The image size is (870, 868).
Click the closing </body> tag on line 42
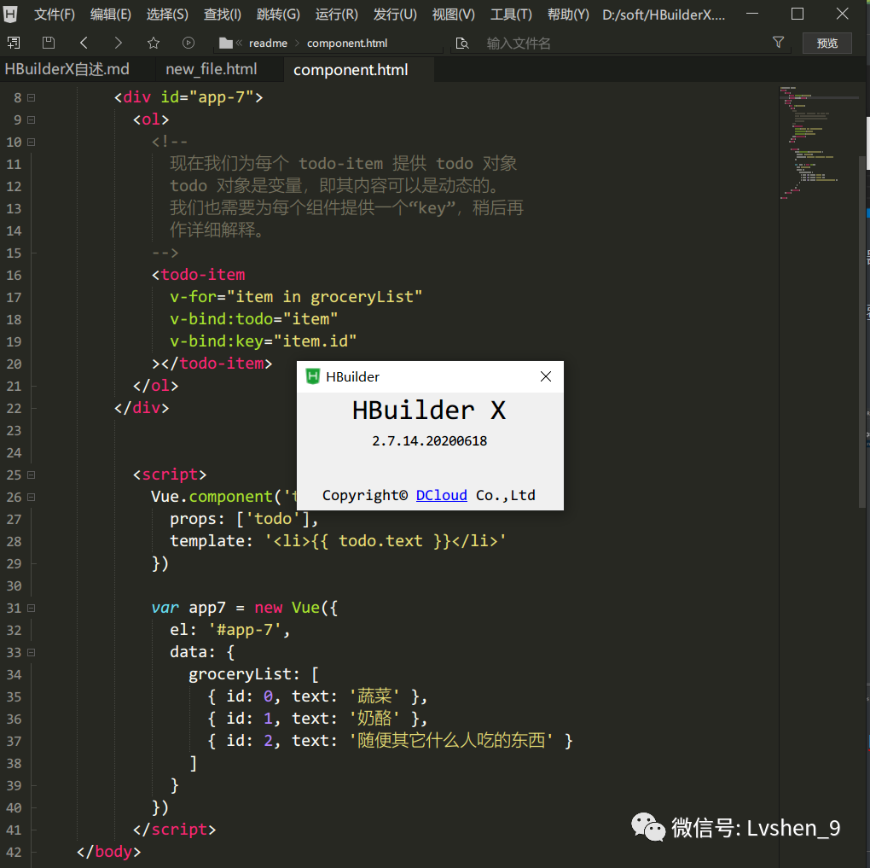[x=109, y=851]
